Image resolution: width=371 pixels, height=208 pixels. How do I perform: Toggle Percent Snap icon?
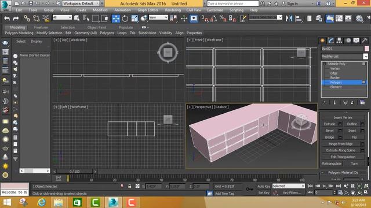(223, 18)
